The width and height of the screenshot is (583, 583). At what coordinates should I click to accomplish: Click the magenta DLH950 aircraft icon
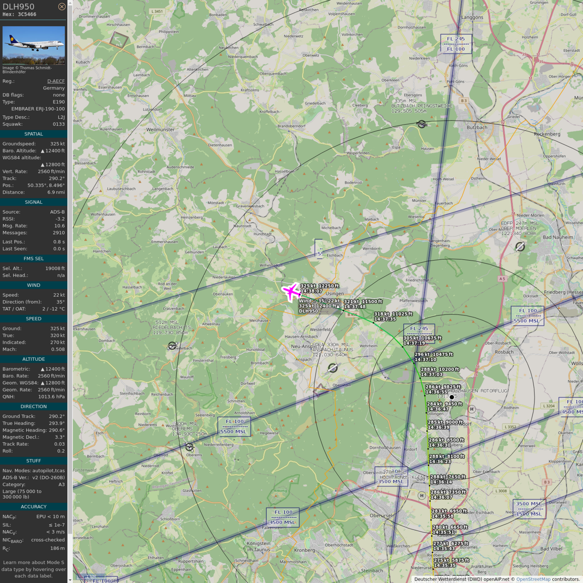tap(291, 291)
